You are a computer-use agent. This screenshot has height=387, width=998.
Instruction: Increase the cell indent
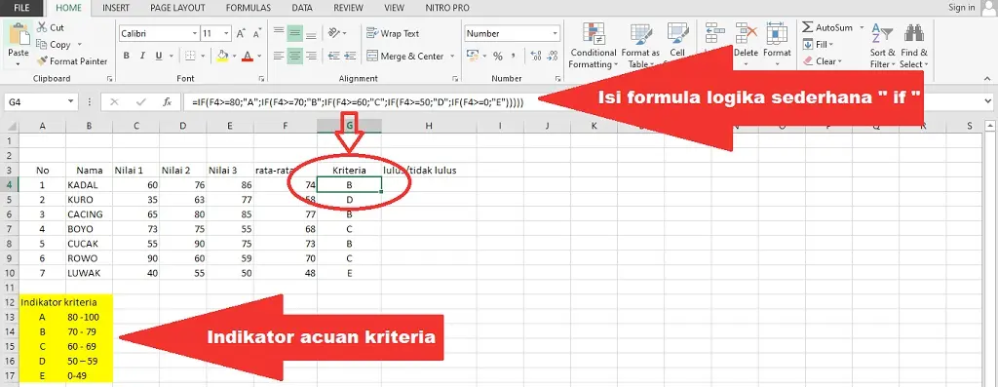350,56
